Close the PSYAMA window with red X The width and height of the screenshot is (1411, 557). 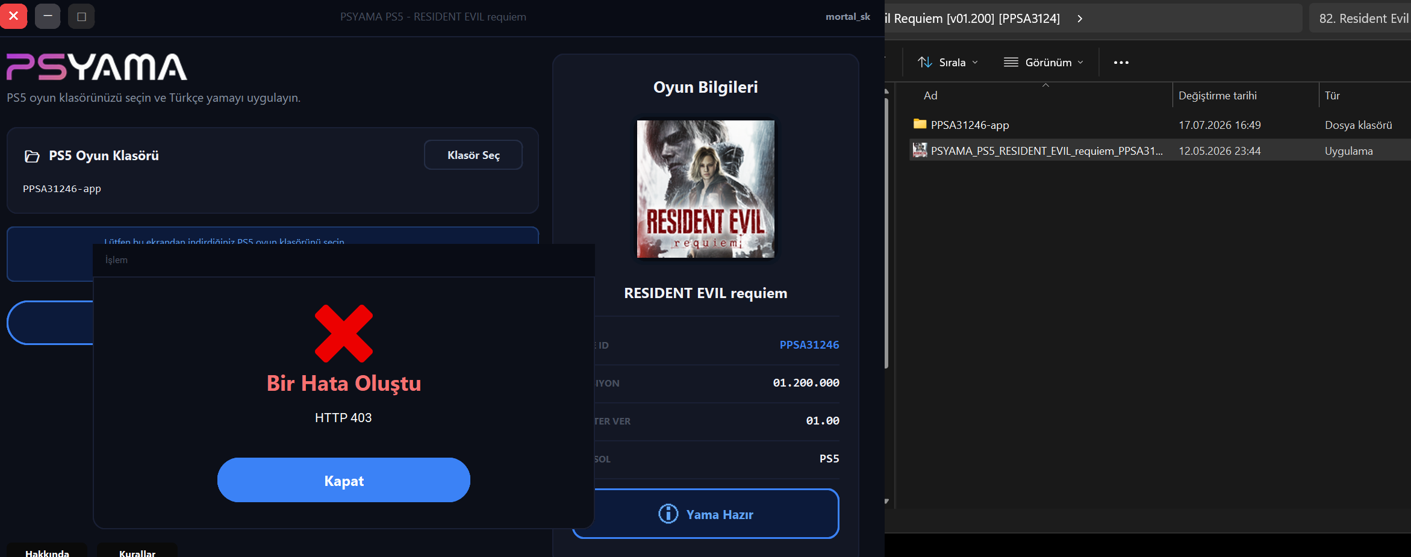pos(13,16)
